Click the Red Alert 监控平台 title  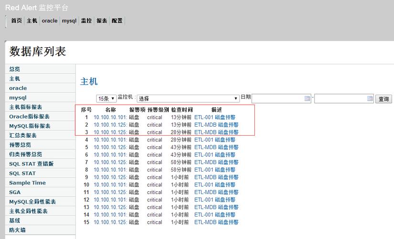click(x=37, y=8)
